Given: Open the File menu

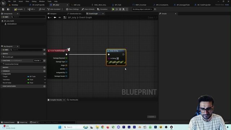Looking at the screenshot, I should point(9,1).
